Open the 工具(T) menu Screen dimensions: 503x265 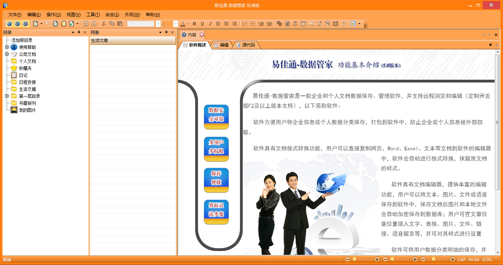[93, 15]
